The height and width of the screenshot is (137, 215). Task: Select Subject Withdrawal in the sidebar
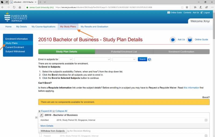click(15, 51)
